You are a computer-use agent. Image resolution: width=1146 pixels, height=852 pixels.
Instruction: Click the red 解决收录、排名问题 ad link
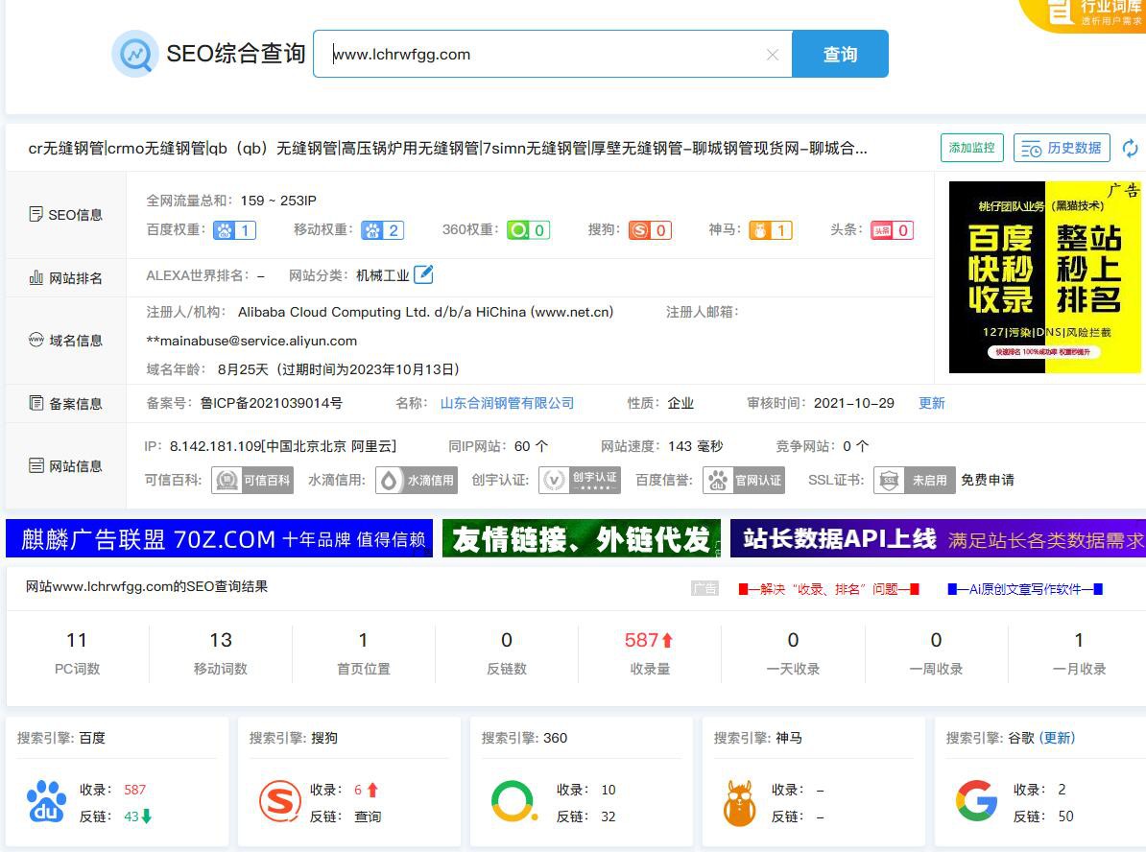(829, 589)
